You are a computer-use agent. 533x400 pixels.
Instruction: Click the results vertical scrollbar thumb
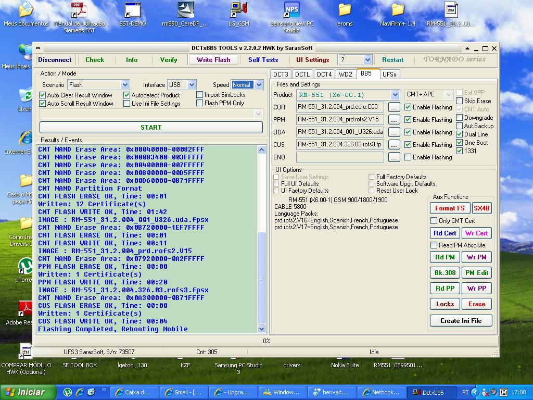pyautogui.click(x=261, y=278)
